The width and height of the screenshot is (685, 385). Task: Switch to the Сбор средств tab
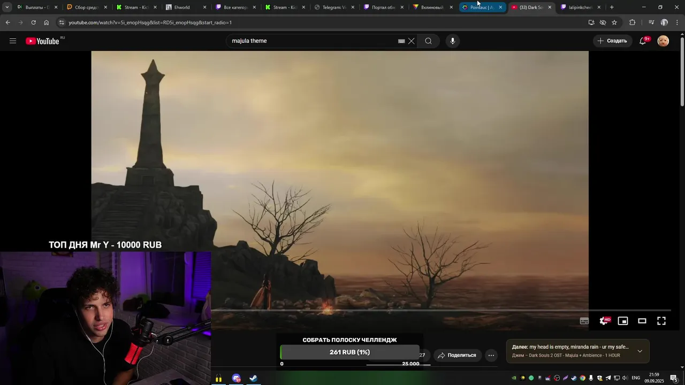87,7
